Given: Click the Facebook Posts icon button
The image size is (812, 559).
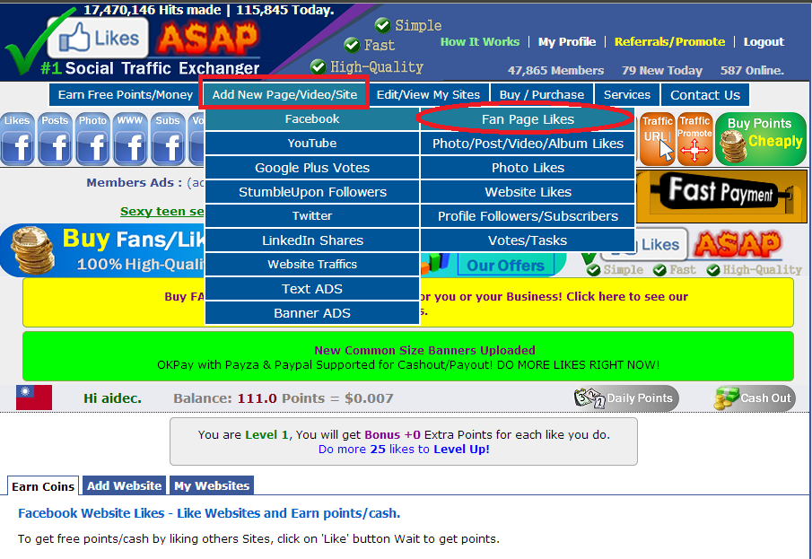Looking at the screenshot, I should pyautogui.click(x=55, y=139).
